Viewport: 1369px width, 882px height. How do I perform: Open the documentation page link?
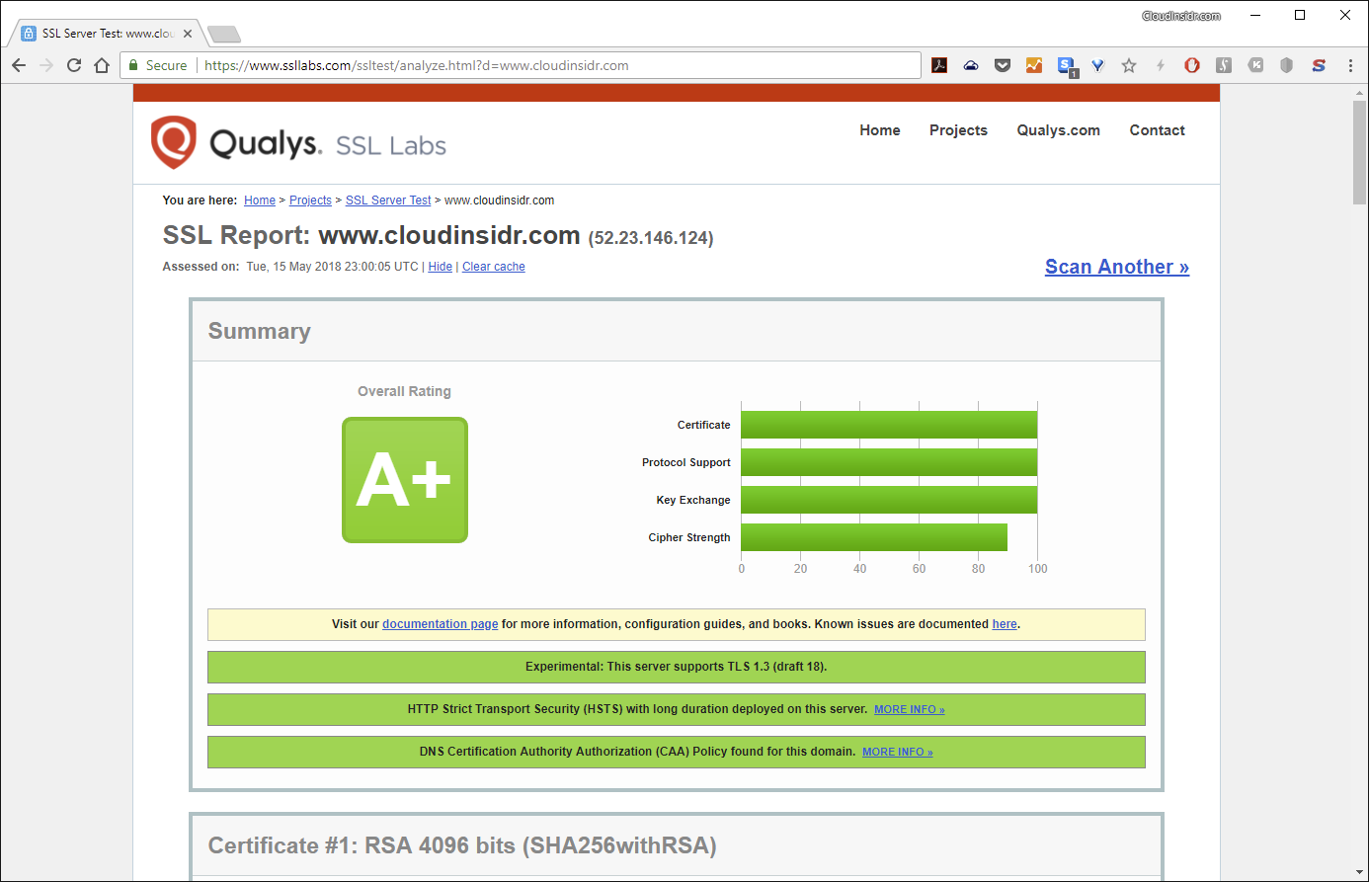[440, 624]
